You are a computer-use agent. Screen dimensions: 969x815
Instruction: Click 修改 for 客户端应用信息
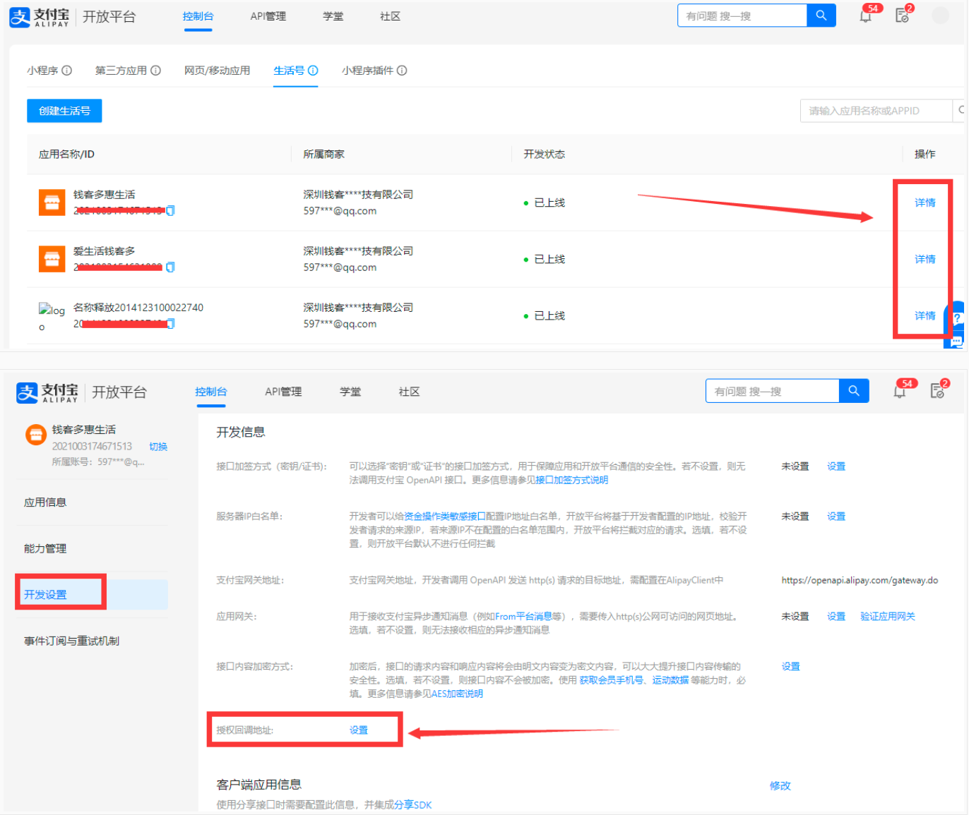[780, 785]
